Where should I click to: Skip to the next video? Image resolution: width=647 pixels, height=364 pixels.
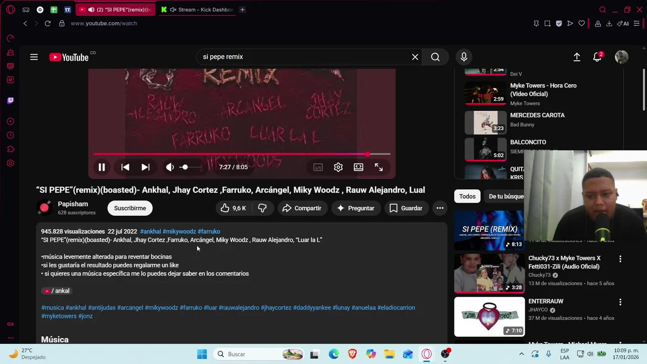(x=145, y=167)
